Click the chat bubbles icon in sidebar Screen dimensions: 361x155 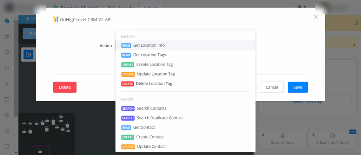pyautogui.click(x=6, y=21)
